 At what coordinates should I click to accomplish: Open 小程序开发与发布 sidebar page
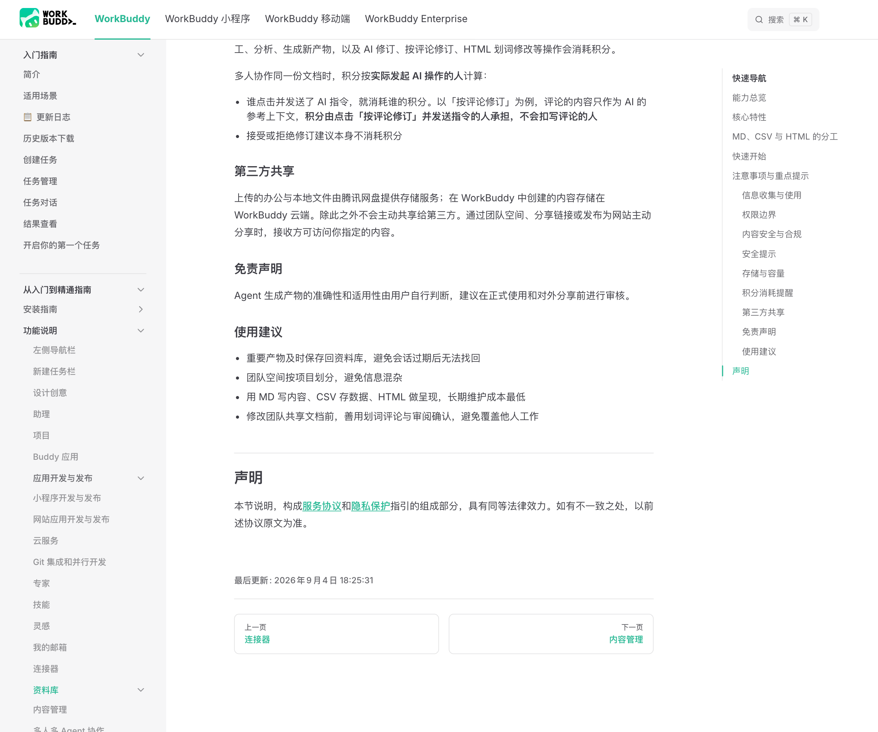(67, 498)
